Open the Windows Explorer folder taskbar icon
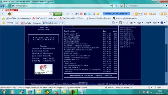This screenshot has height=95, width=168. pos(39,92)
